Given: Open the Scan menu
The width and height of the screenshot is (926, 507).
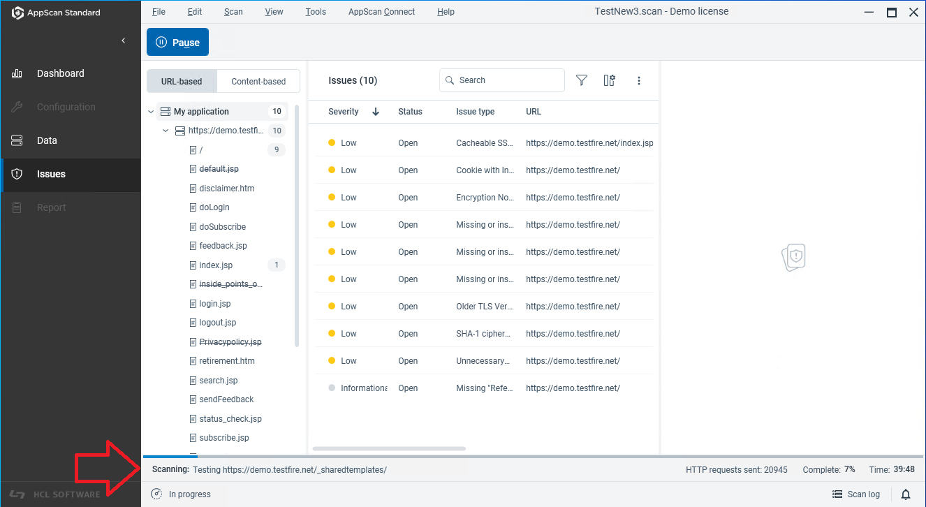Looking at the screenshot, I should point(233,12).
